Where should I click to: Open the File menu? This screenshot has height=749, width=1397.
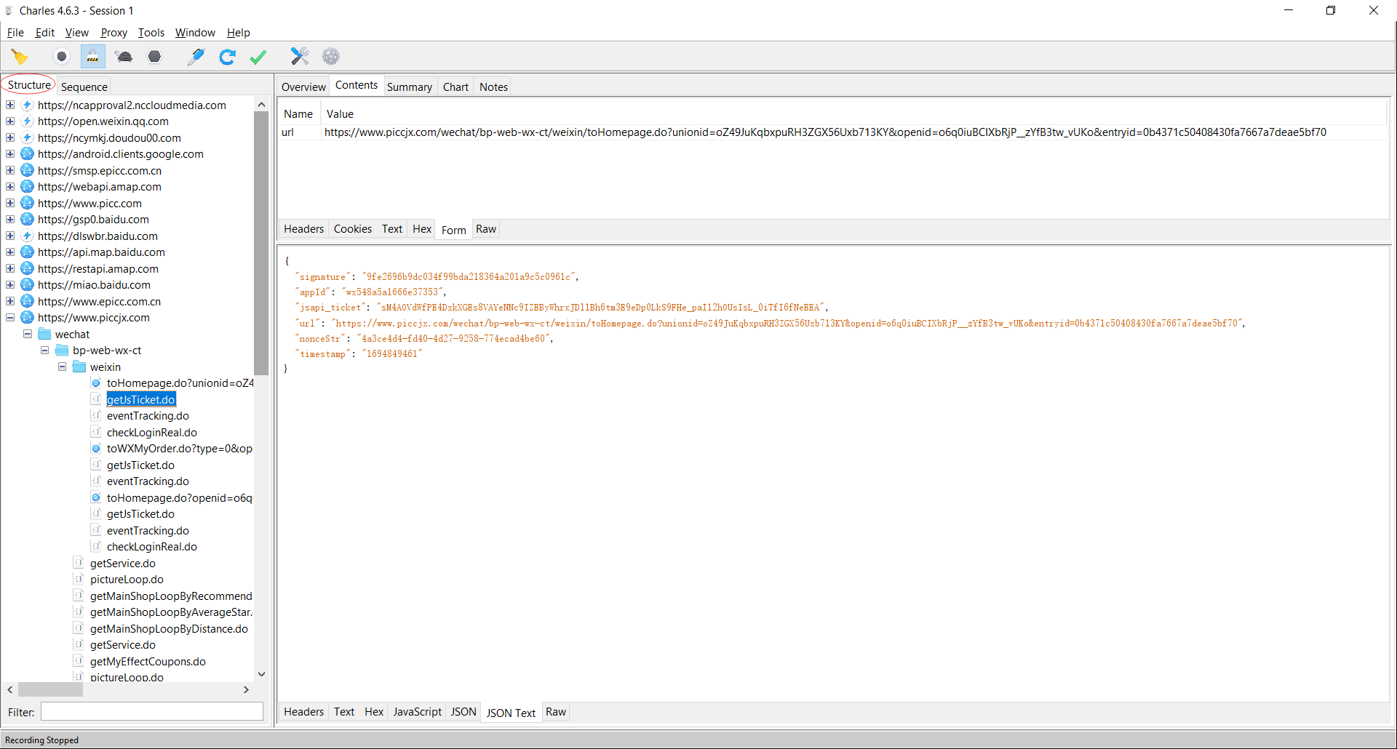(x=15, y=33)
